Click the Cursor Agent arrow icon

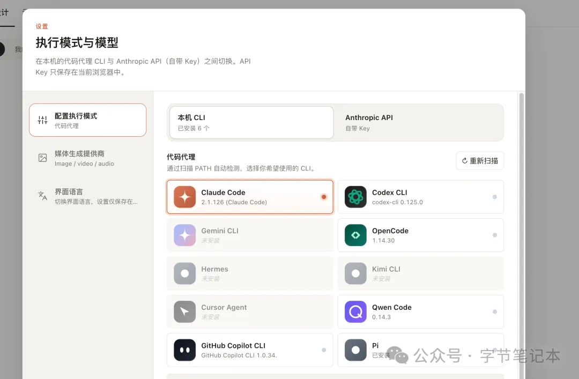(x=184, y=312)
